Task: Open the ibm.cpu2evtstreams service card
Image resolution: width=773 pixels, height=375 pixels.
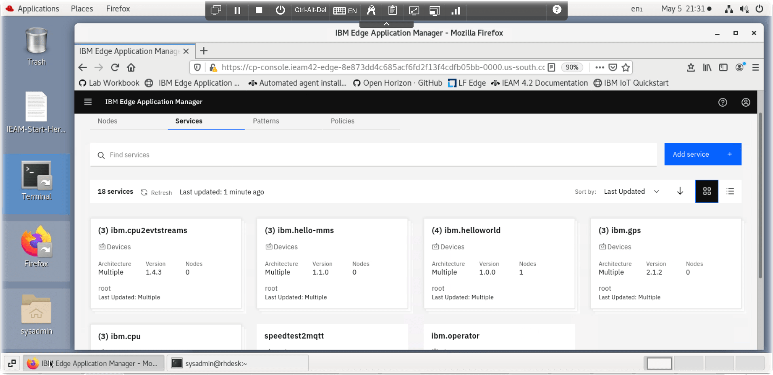Action: pos(166,264)
